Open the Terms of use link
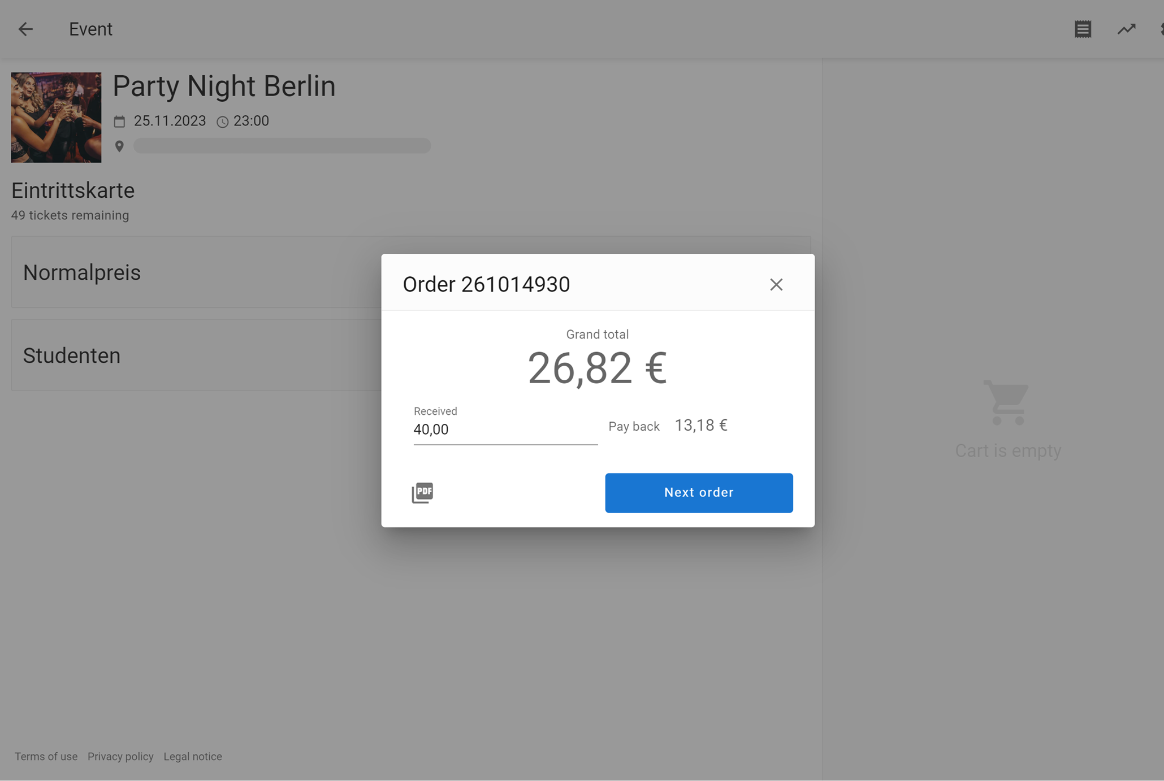Image resolution: width=1164 pixels, height=781 pixels. [46, 756]
